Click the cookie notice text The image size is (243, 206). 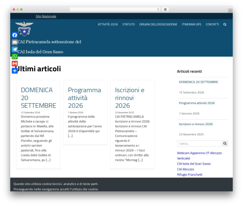(x=56, y=187)
